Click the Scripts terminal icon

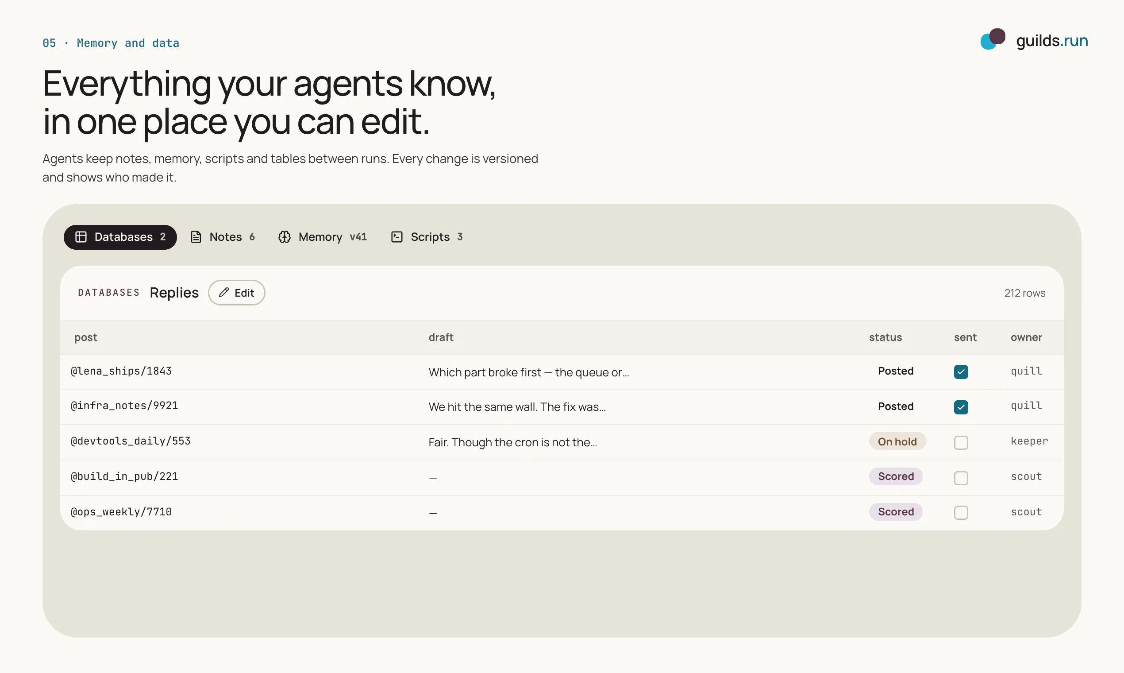396,237
